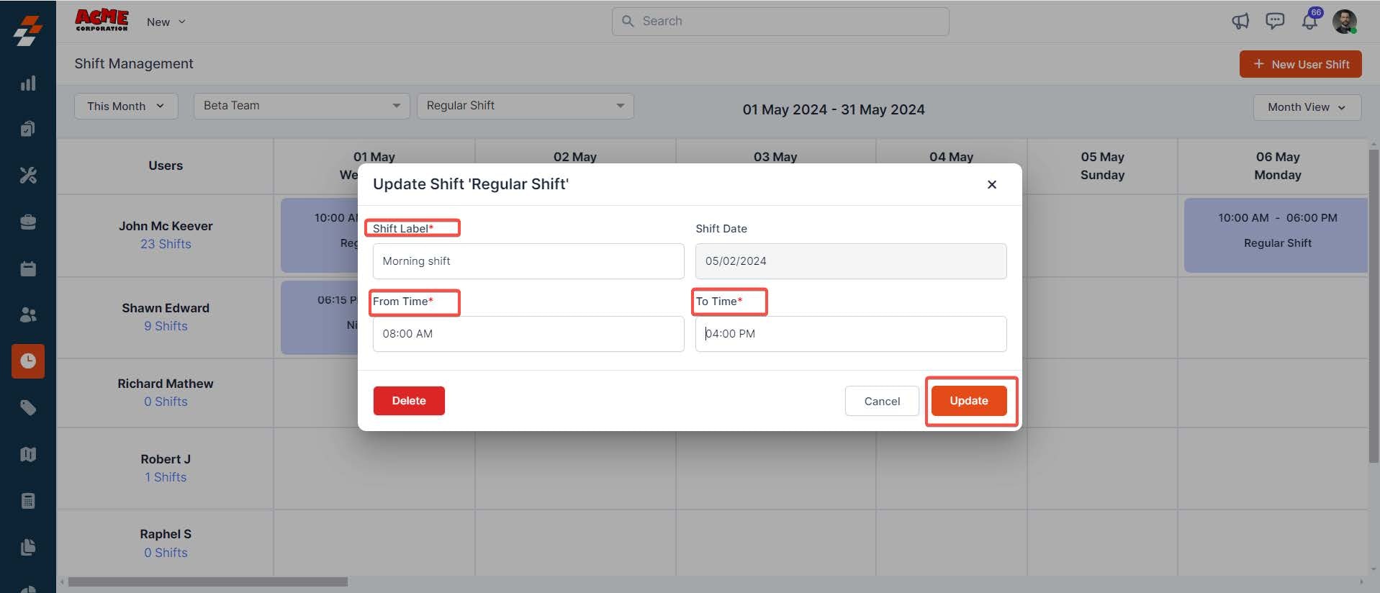Click the To Time field
1380x593 pixels.
[x=851, y=334]
